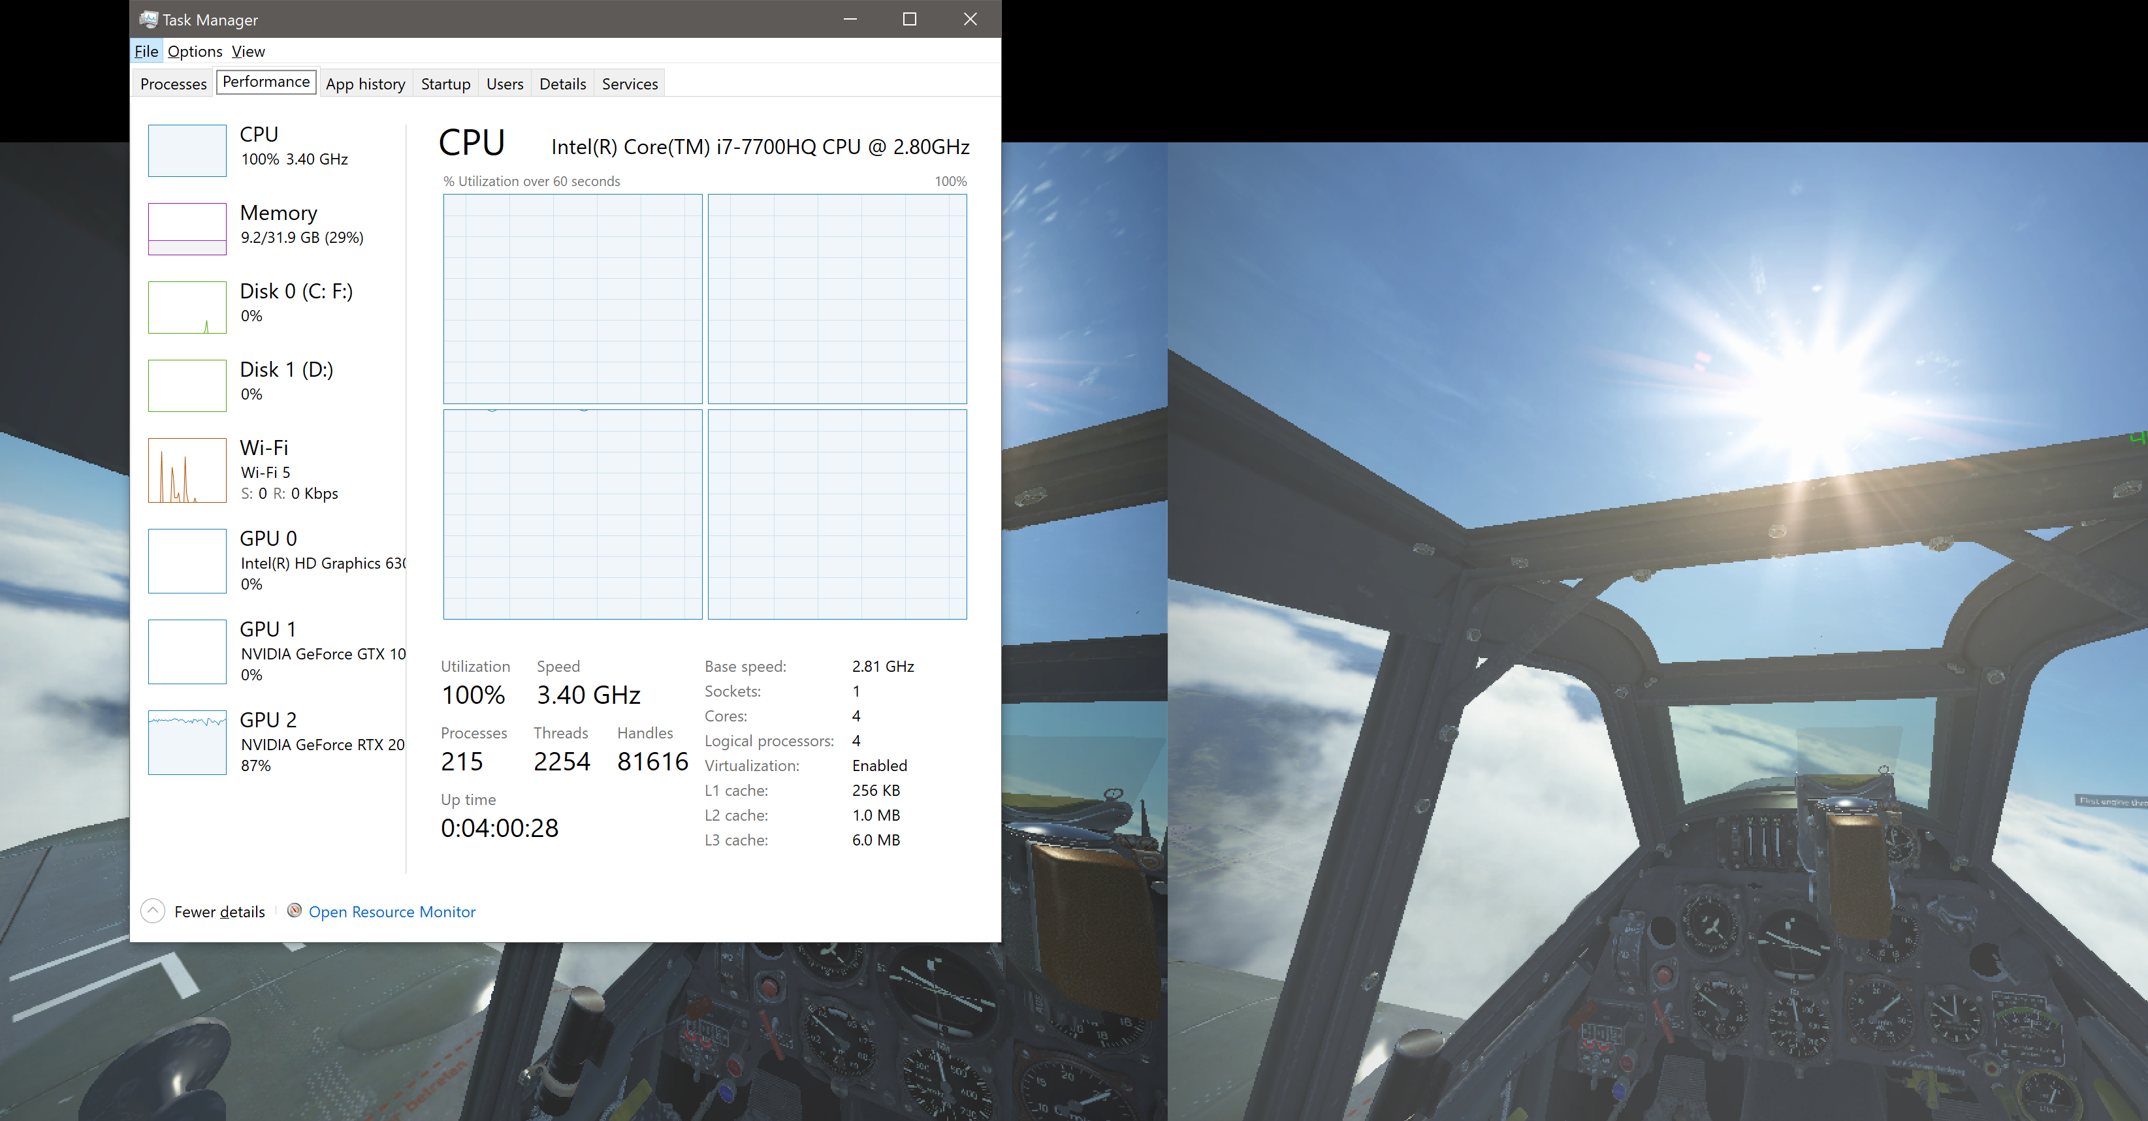Switch to the Services tab
This screenshot has height=1121, width=2148.
coord(630,84)
